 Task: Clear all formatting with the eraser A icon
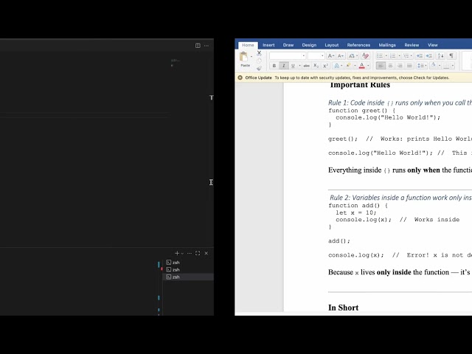pos(365,56)
